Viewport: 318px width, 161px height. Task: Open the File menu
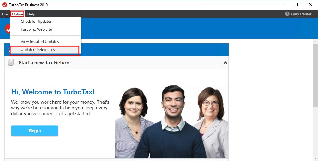click(x=5, y=14)
